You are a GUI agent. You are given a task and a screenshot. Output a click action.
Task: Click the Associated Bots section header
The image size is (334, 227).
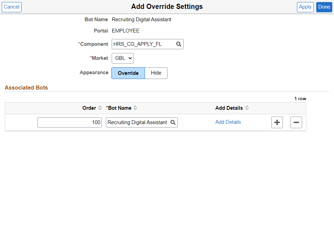[x=26, y=88]
